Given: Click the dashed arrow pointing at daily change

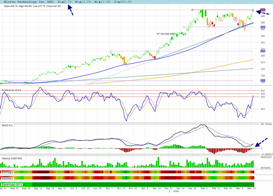Looking at the screenshot, I should point(70,11).
